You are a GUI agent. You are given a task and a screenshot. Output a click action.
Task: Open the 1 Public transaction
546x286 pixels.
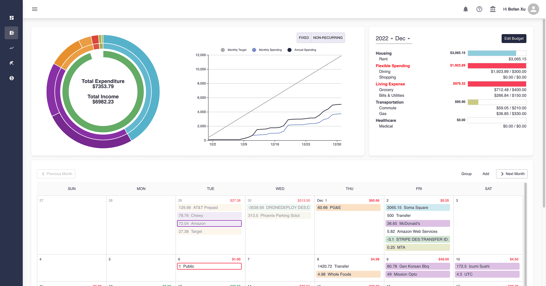click(209, 266)
